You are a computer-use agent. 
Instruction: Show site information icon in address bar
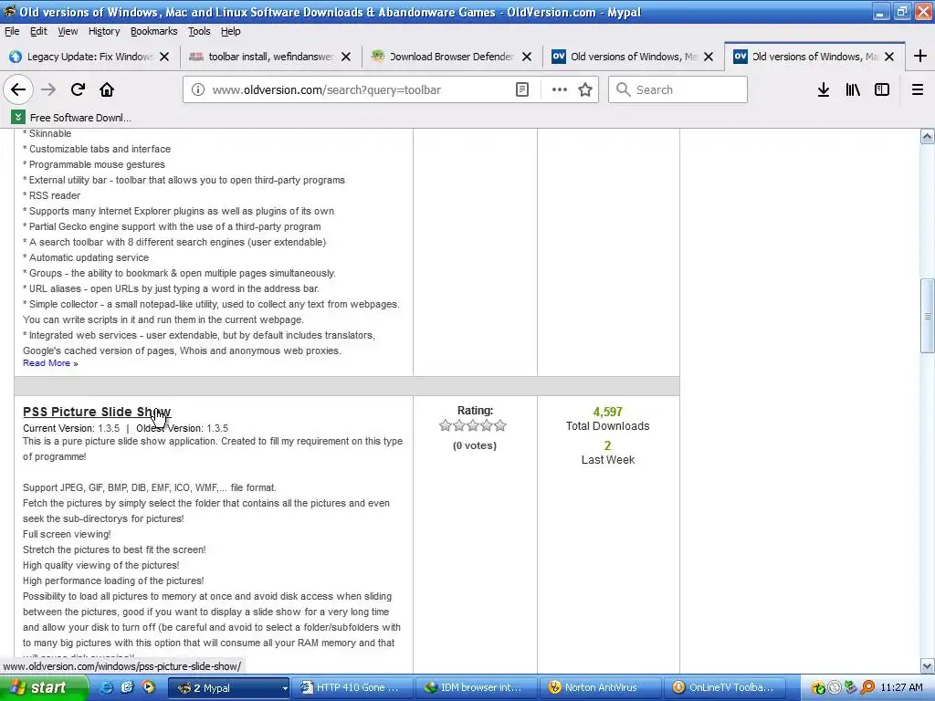(198, 89)
